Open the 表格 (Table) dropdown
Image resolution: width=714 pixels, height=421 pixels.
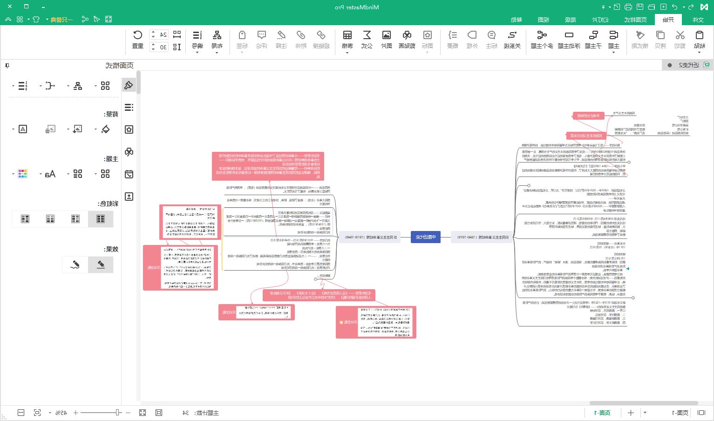pyautogui.click(x=347, y=52)
